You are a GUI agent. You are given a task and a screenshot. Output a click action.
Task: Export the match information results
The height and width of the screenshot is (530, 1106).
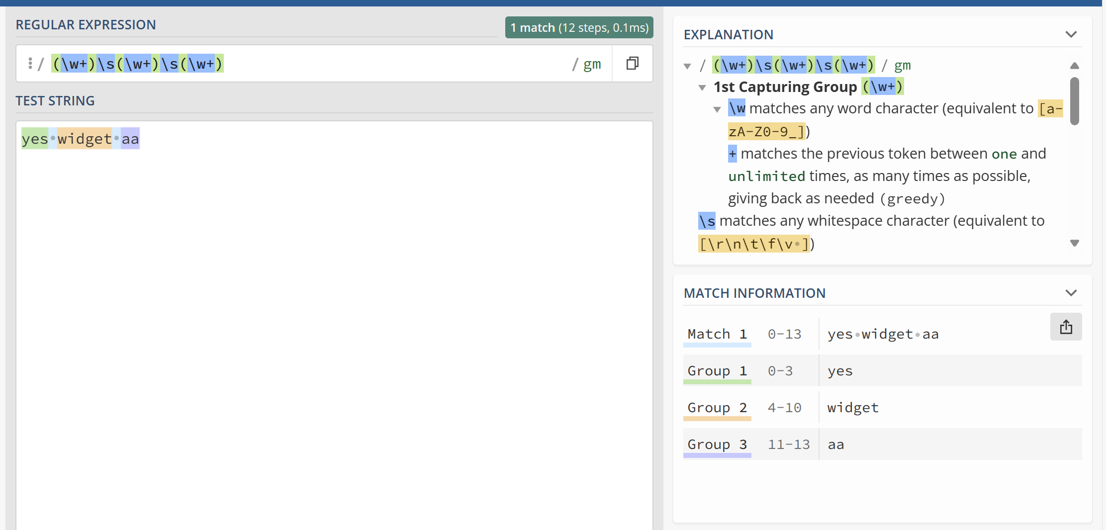(1066, 327)
